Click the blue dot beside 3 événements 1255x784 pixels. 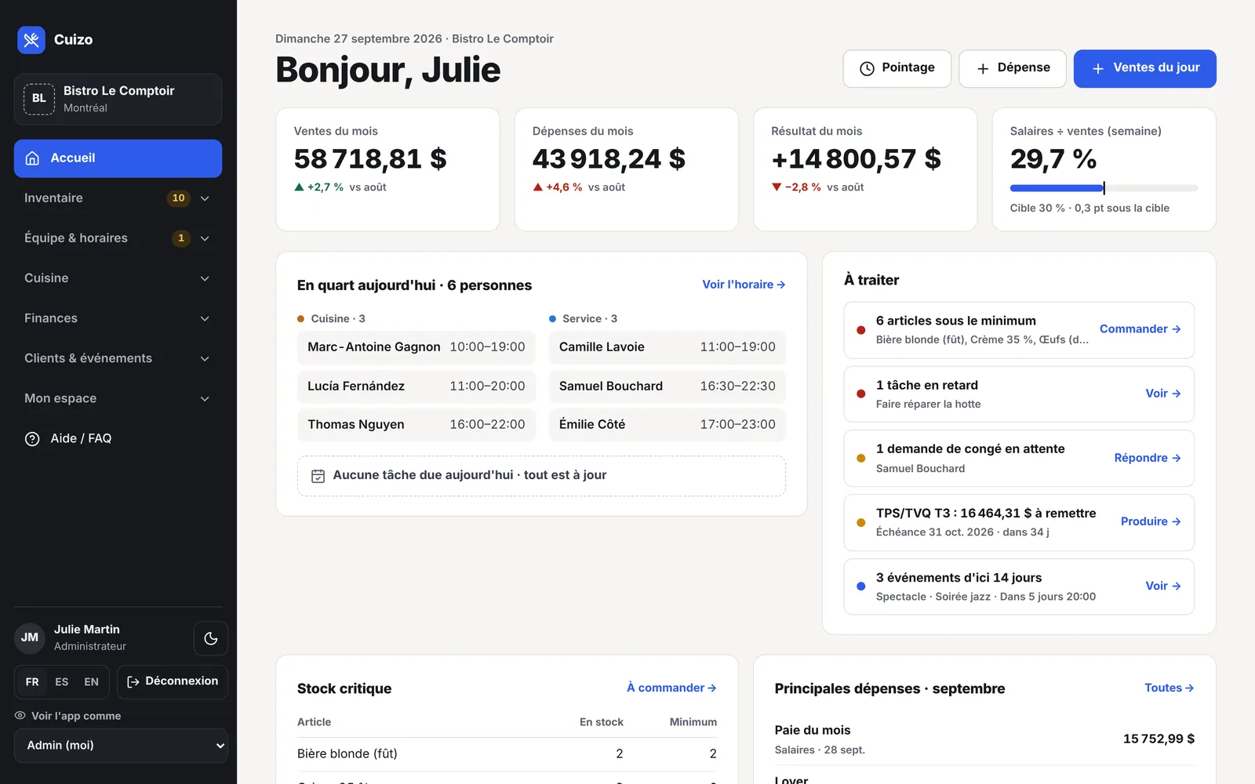click(x=860, y=586)
